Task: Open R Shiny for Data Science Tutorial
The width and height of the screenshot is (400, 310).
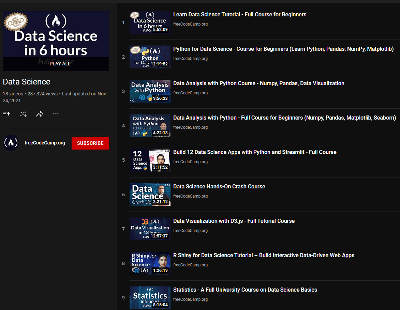Action: point(264,255)
